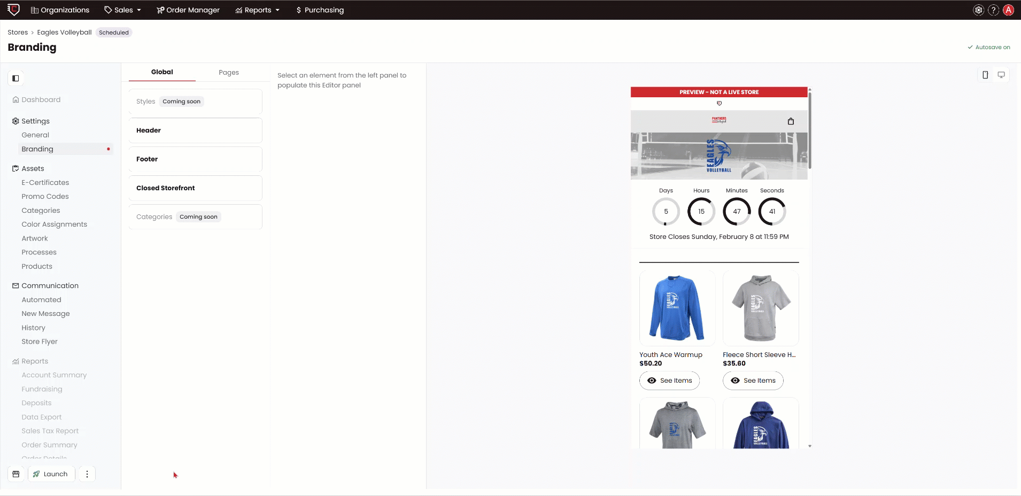Open the Sales dropdown menu

click(122, 10)
